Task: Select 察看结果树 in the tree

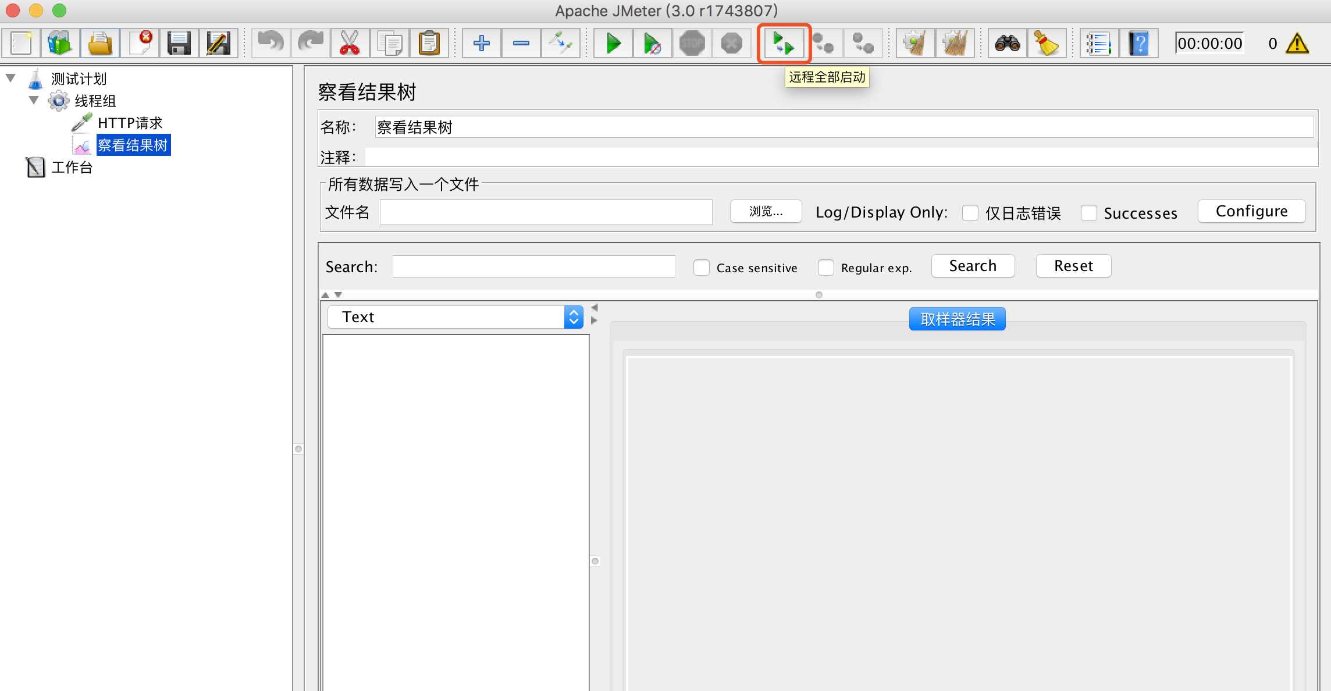Action: click(133, 145)
